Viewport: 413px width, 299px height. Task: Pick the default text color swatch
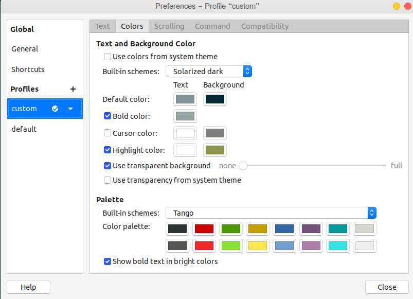coord(185,99)
